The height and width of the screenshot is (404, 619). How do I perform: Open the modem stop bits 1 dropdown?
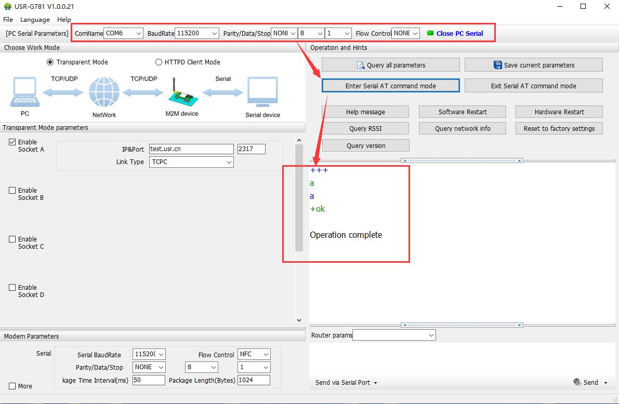pyautogui.click(x=254, y=367)
